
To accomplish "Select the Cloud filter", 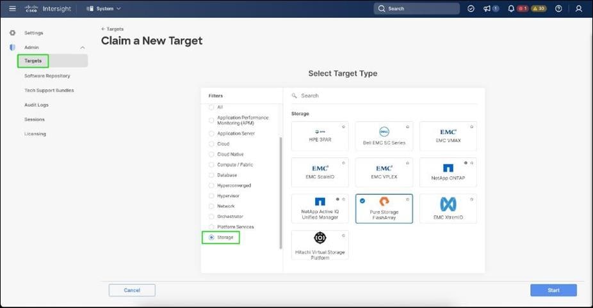I will click(x=211, y=144).
